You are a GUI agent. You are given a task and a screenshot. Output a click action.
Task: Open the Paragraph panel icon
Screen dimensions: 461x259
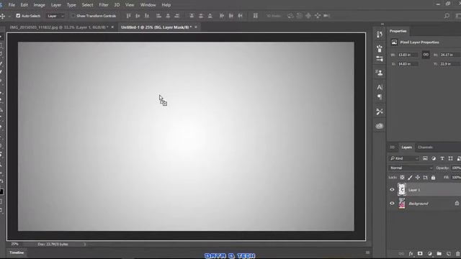point(380,97)
